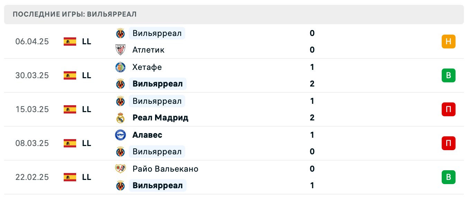Open the Хетафе team link
The width and height of the screenshot is (468, 200).
tap(147, 67)
